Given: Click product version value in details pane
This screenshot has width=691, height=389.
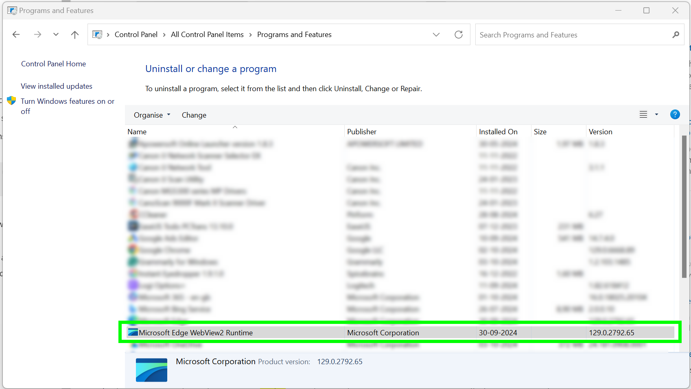Looking at the screenshot, I should click(x=340, y=362).
